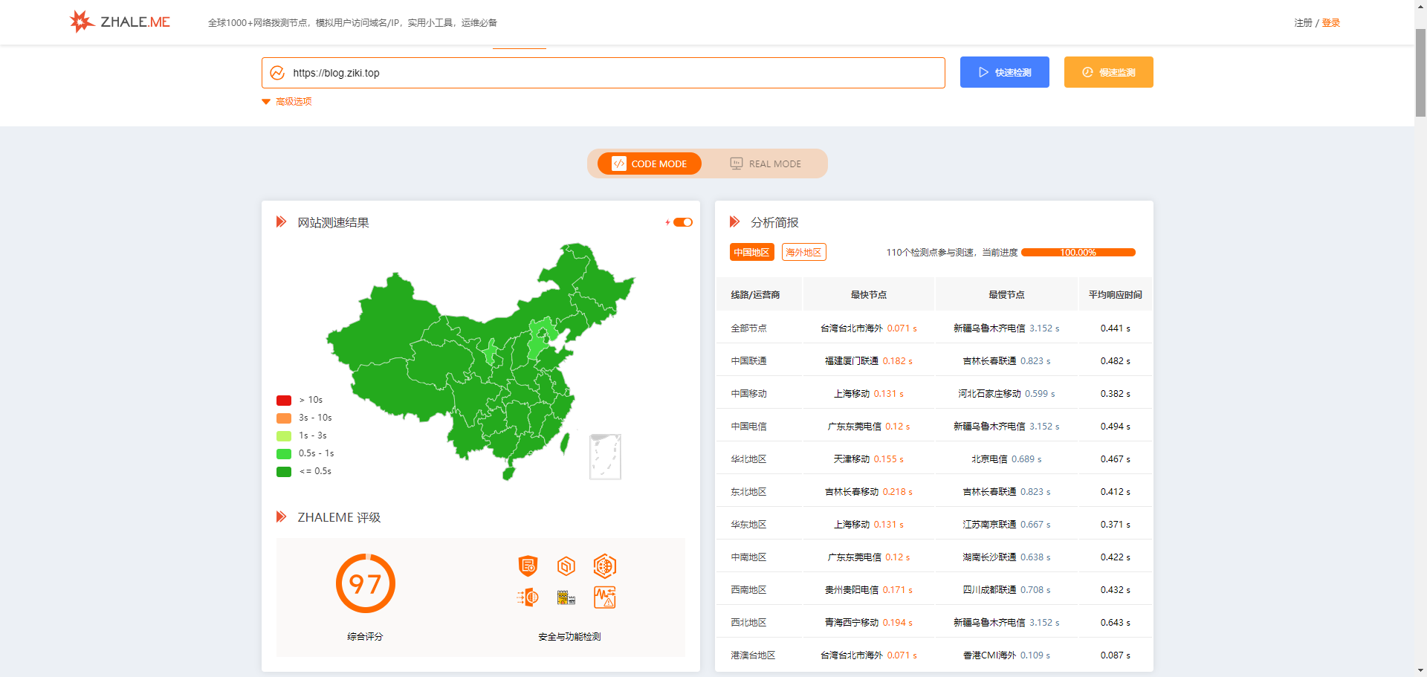
Task: Click the hexagon globe check icon
Action: [x=605, y=566]
